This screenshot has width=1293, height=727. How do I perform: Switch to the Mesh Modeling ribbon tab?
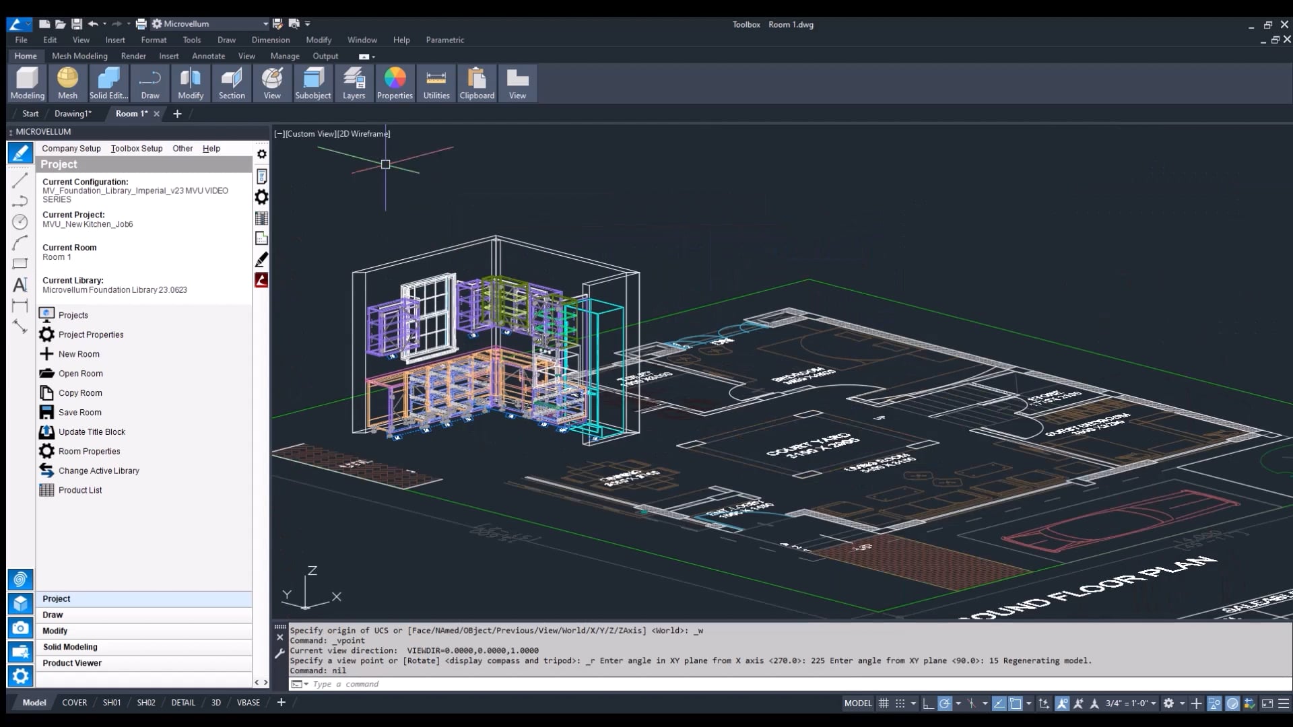[x=79, y=56]
